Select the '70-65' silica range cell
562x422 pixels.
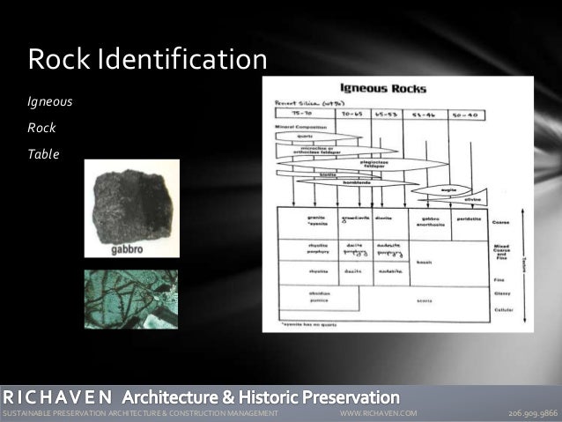353,114
